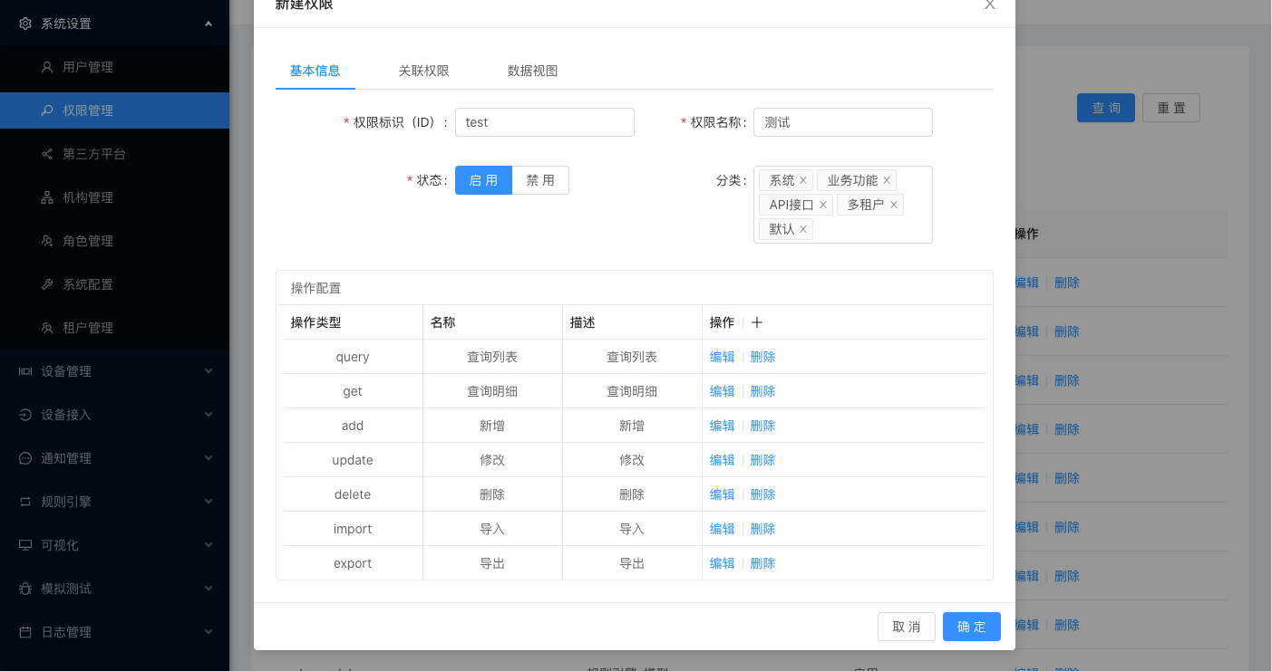Set status to 禁用
This screenshot has width=1272, height=671.
[x=540, y=180]
